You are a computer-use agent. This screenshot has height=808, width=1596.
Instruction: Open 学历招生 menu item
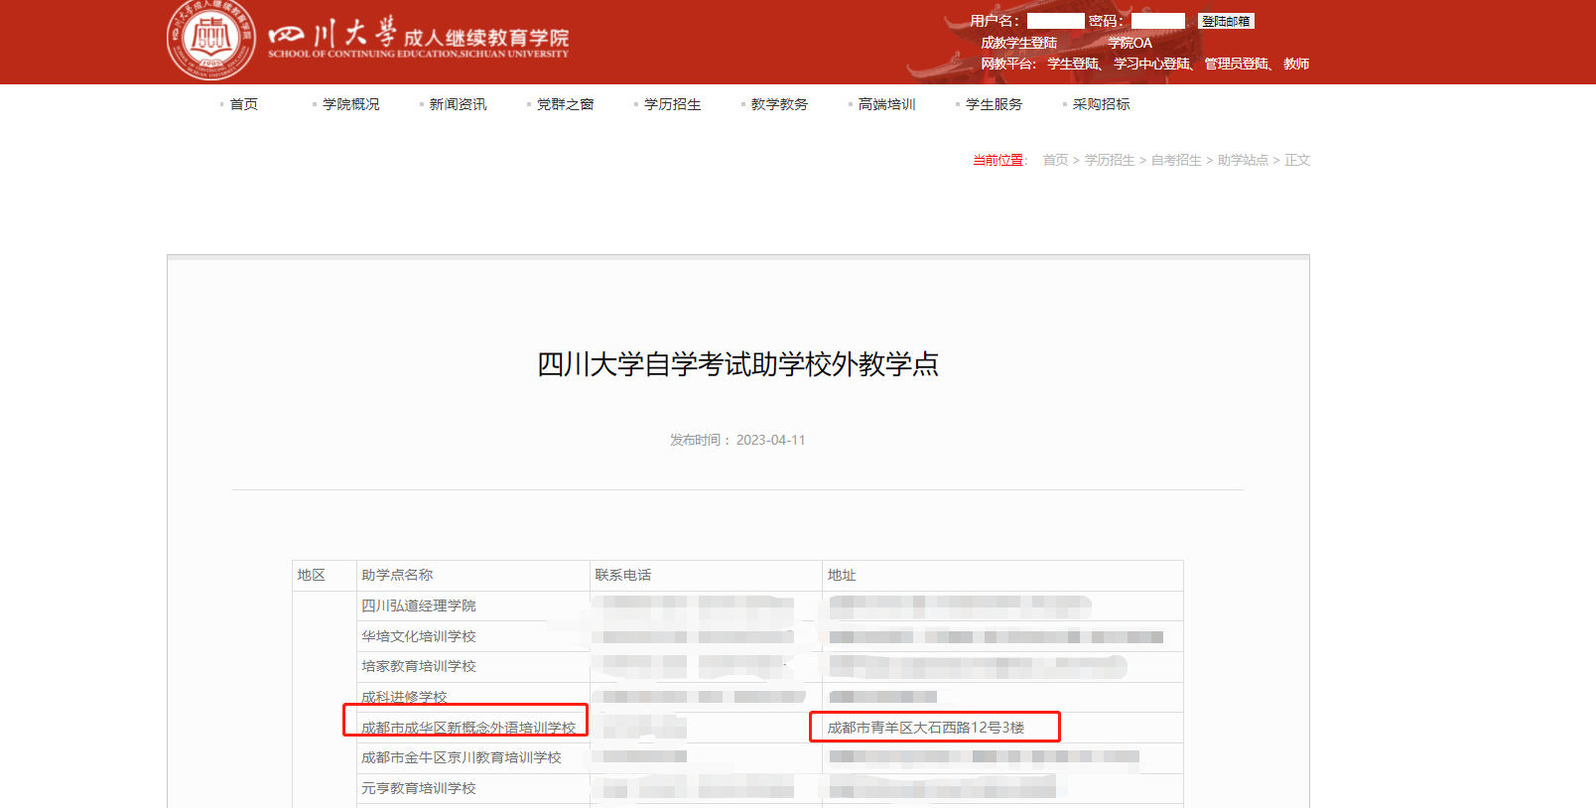672,104
